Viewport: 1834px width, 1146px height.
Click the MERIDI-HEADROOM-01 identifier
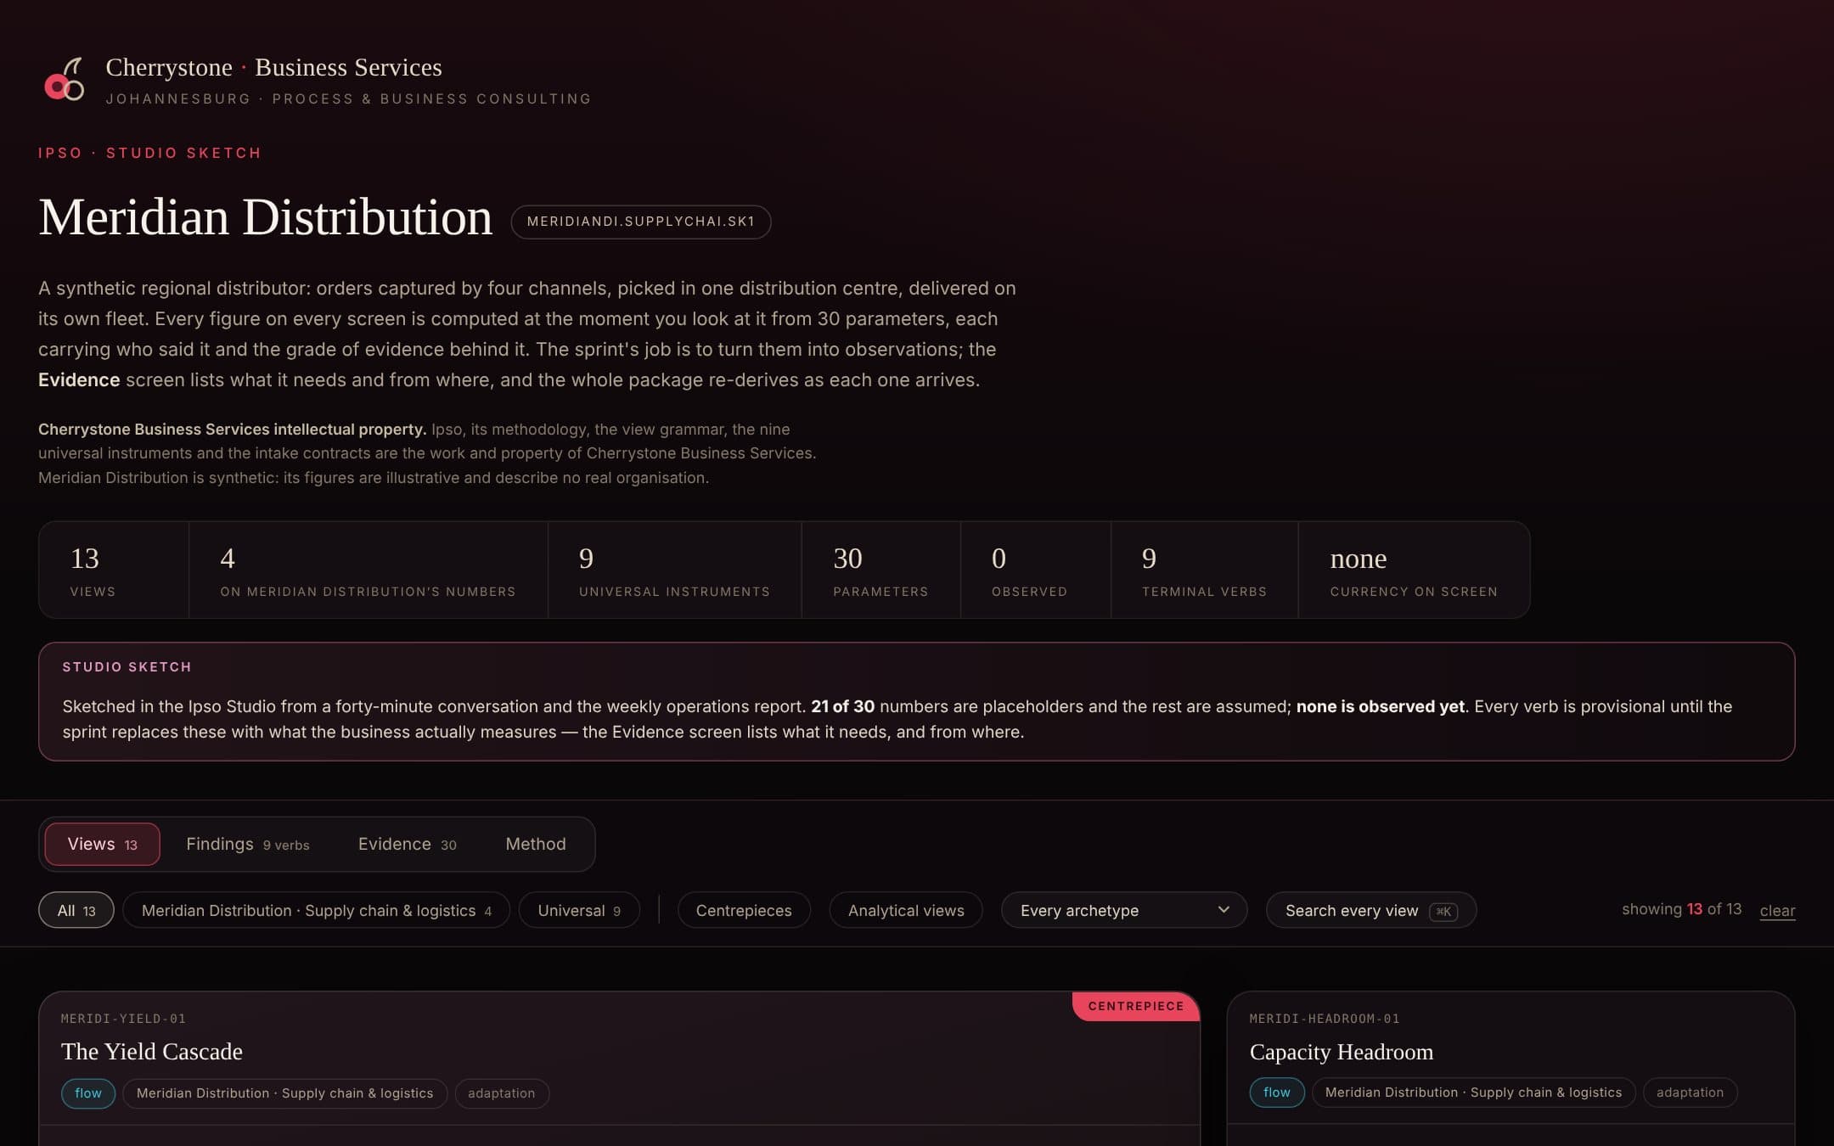[1325, 1019]
